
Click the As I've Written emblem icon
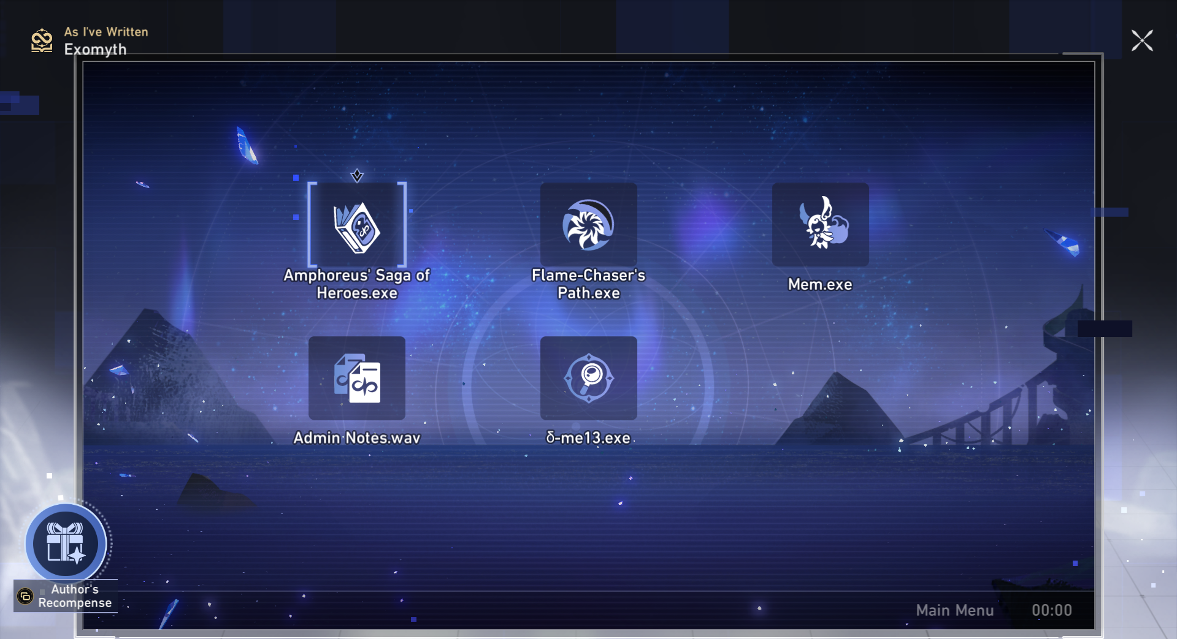click(x=42, y=40)
